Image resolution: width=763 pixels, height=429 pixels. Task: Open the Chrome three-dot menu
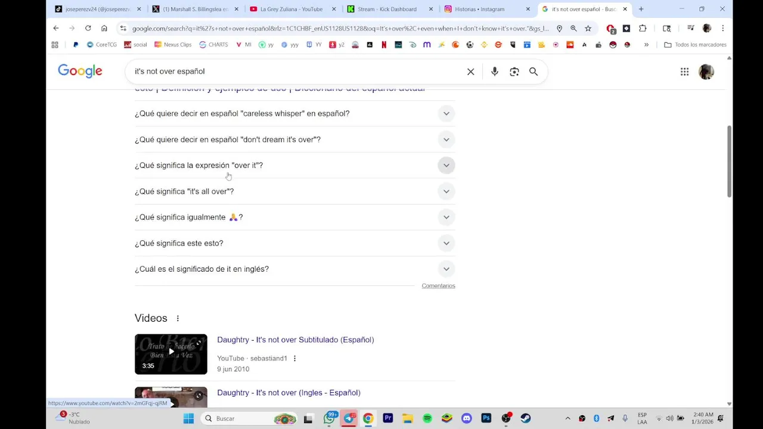(722, 28)
